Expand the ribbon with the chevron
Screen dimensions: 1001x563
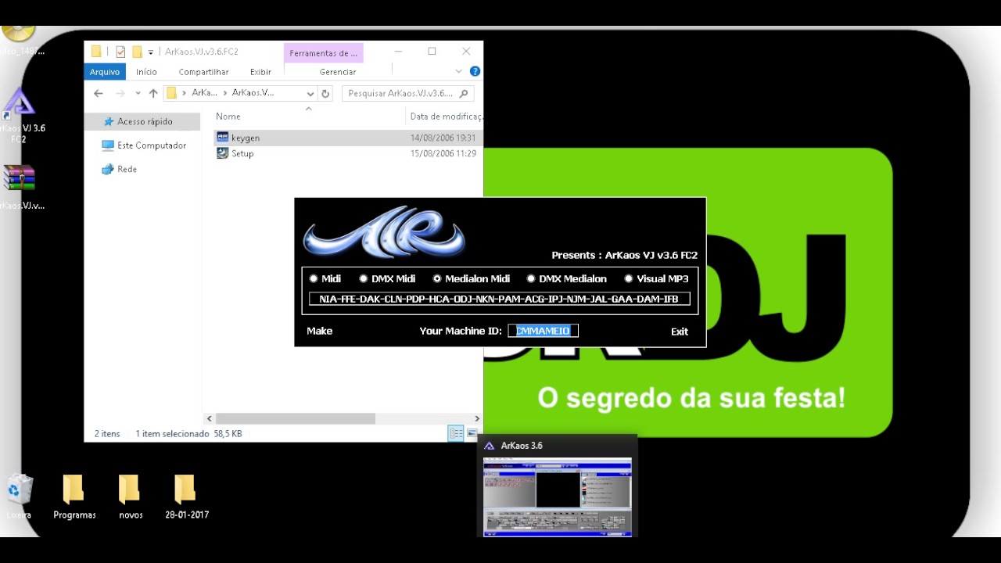click(461, 71)
